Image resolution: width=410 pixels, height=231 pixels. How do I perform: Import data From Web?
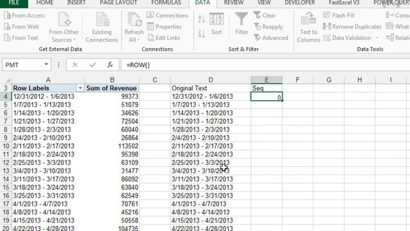21,27
